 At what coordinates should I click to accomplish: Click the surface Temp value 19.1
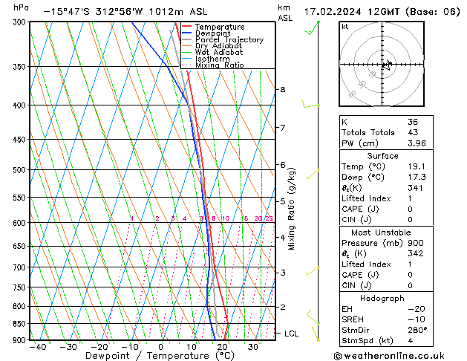pos(417,166)
